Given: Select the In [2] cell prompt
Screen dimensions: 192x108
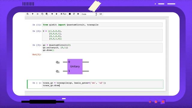Looking at the screenshot, I should tap(37, 31).
